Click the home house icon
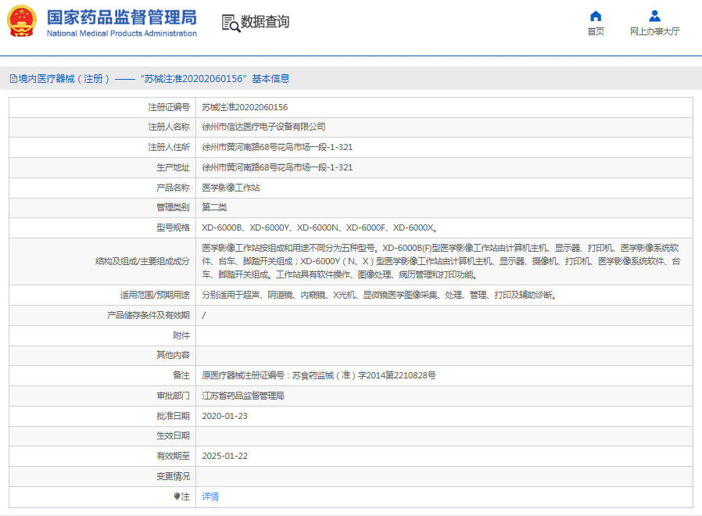This screenshot has width=702, height=516. (596, 16)
